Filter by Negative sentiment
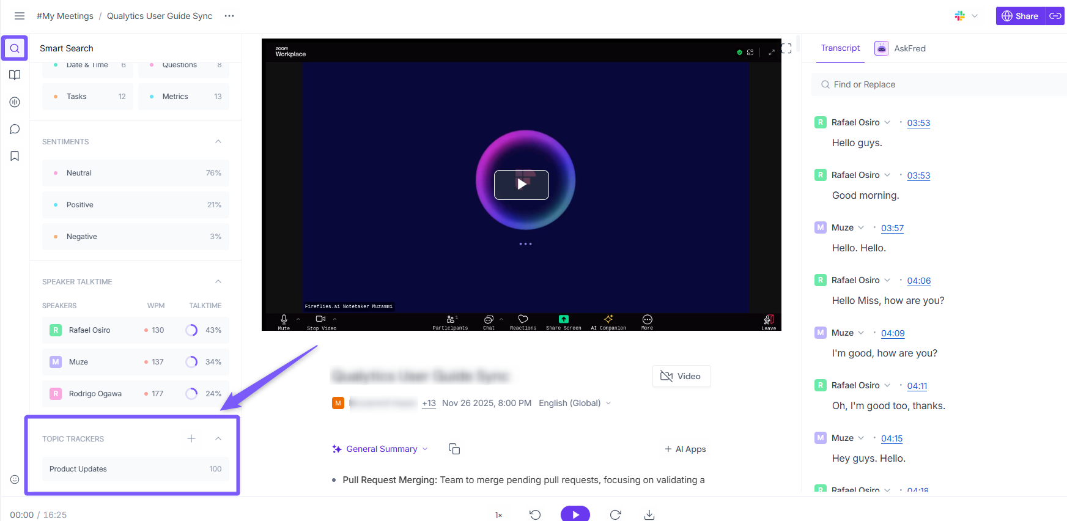The width and height of the screenshot is (1067, 521). 136,237
